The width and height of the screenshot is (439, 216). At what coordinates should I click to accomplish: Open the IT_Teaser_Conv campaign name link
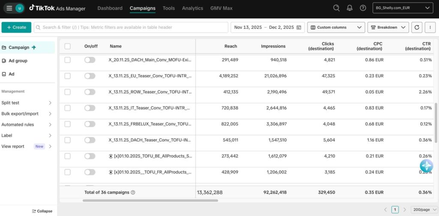[x=150, y=108]
